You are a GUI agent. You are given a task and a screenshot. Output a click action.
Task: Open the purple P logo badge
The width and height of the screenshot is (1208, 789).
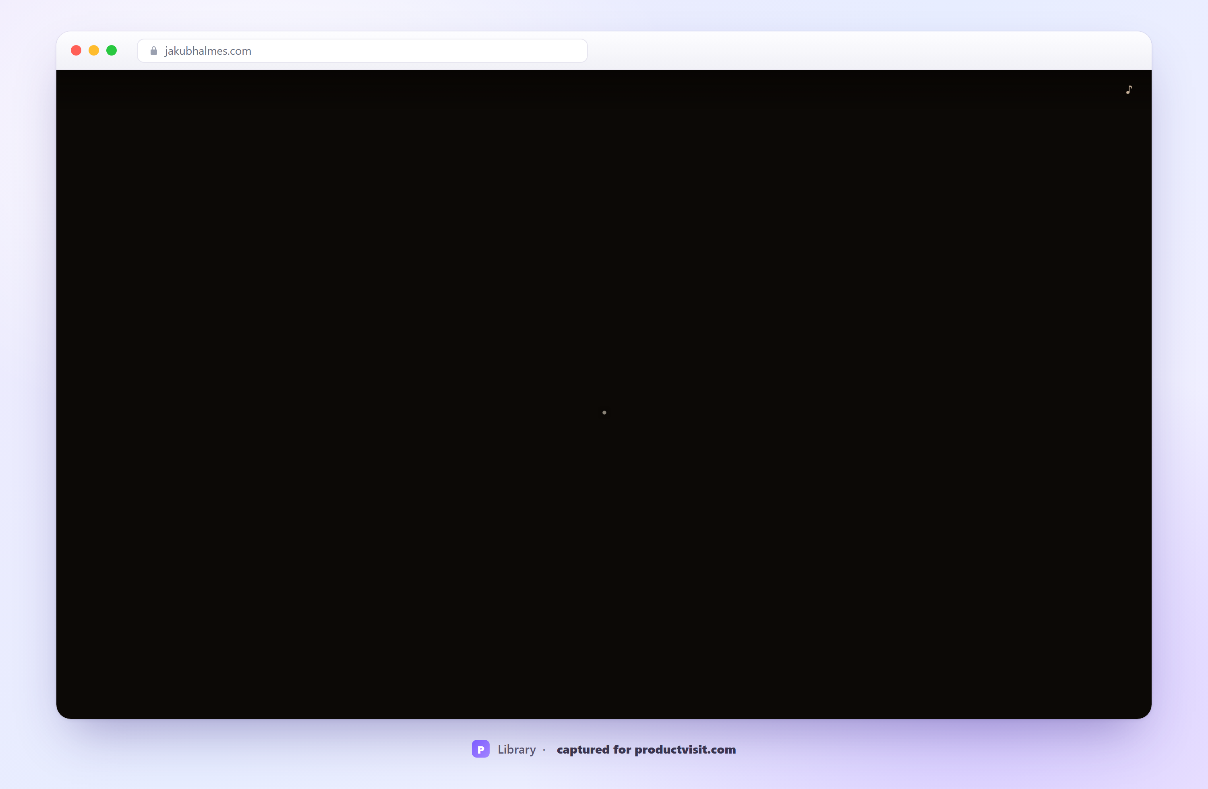481,749
